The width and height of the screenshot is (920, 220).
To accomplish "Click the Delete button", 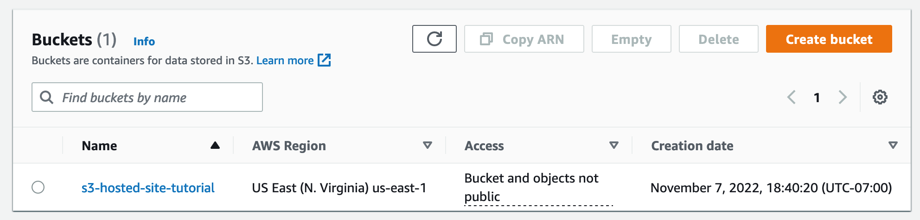I will pyautogui.click(x=718, y=39).
